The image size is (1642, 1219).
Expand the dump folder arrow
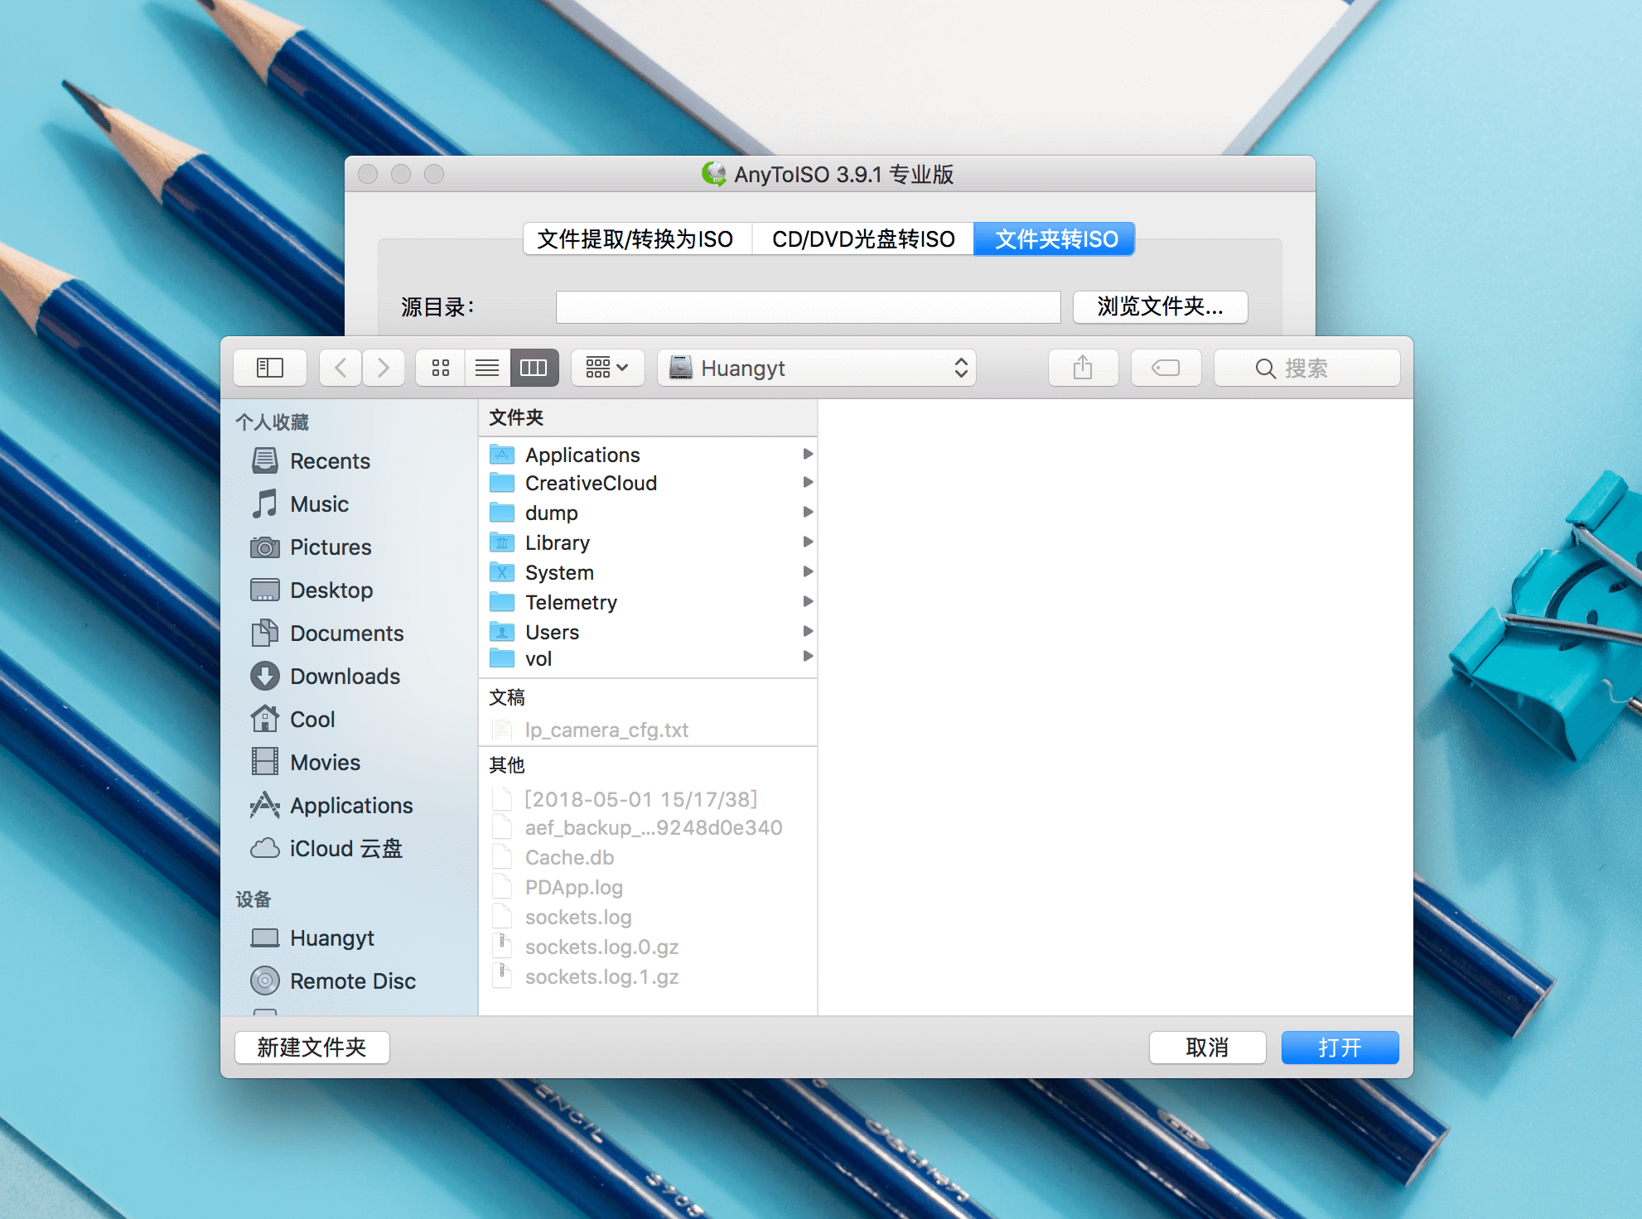[x=808, y=512]
